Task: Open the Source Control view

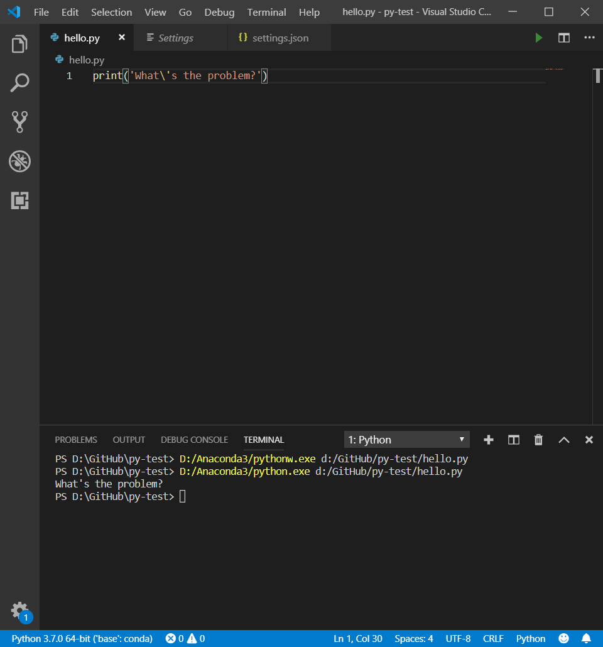Action: click(x=19, y=122)
